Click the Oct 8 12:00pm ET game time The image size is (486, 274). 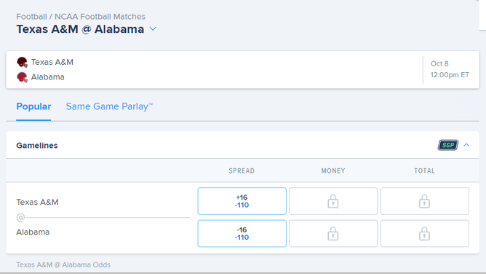tap(450, 69)
